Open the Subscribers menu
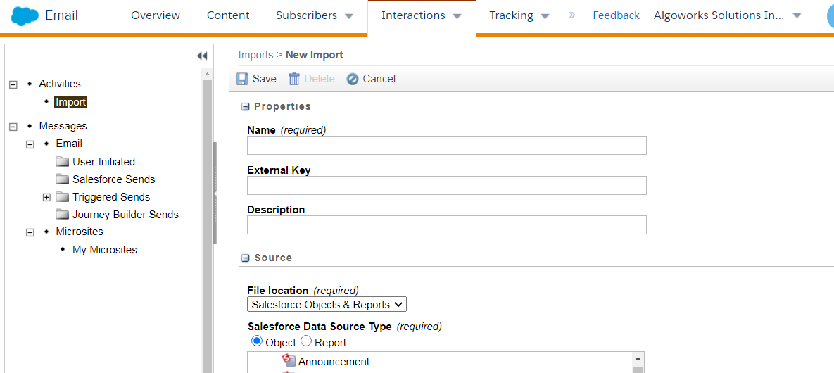This screenshot has width=834, height=373. click(x=314, y=15)
